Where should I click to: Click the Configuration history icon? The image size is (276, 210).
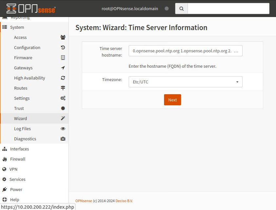[63, 47]
